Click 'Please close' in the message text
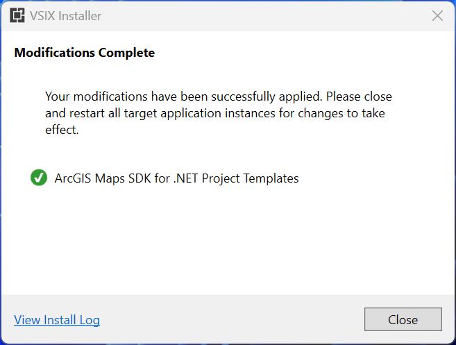 pos(359,96)
